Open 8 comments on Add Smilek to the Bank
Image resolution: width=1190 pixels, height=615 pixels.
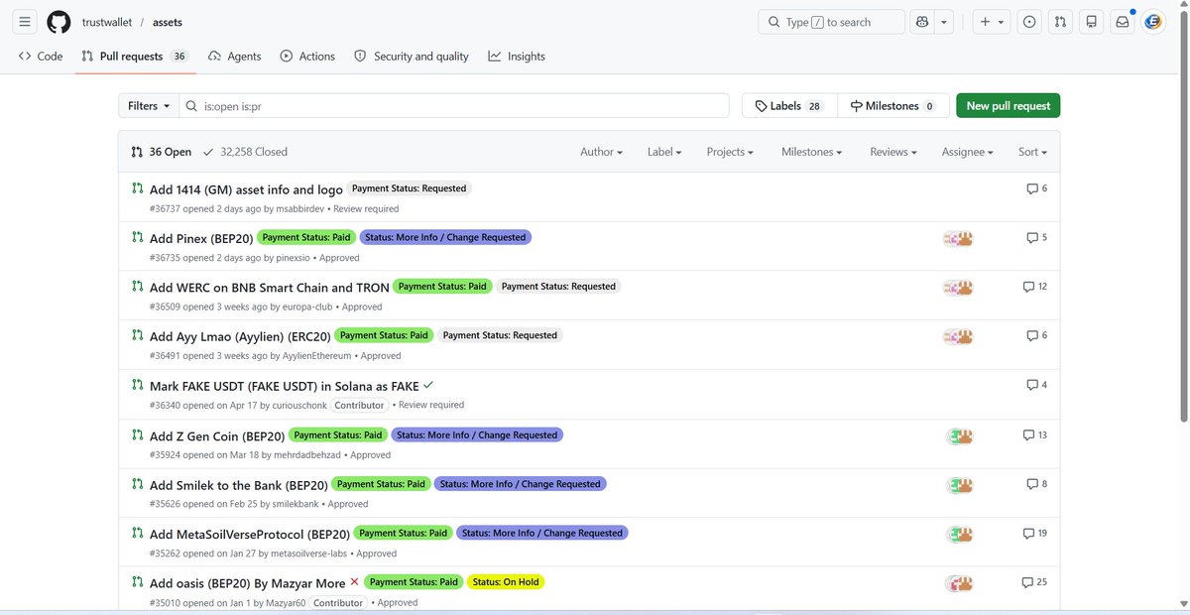(x=1037, y=484)
